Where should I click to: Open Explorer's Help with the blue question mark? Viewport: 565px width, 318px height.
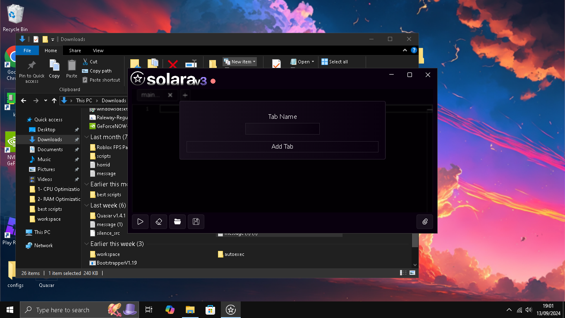click(x=414, y=51)
